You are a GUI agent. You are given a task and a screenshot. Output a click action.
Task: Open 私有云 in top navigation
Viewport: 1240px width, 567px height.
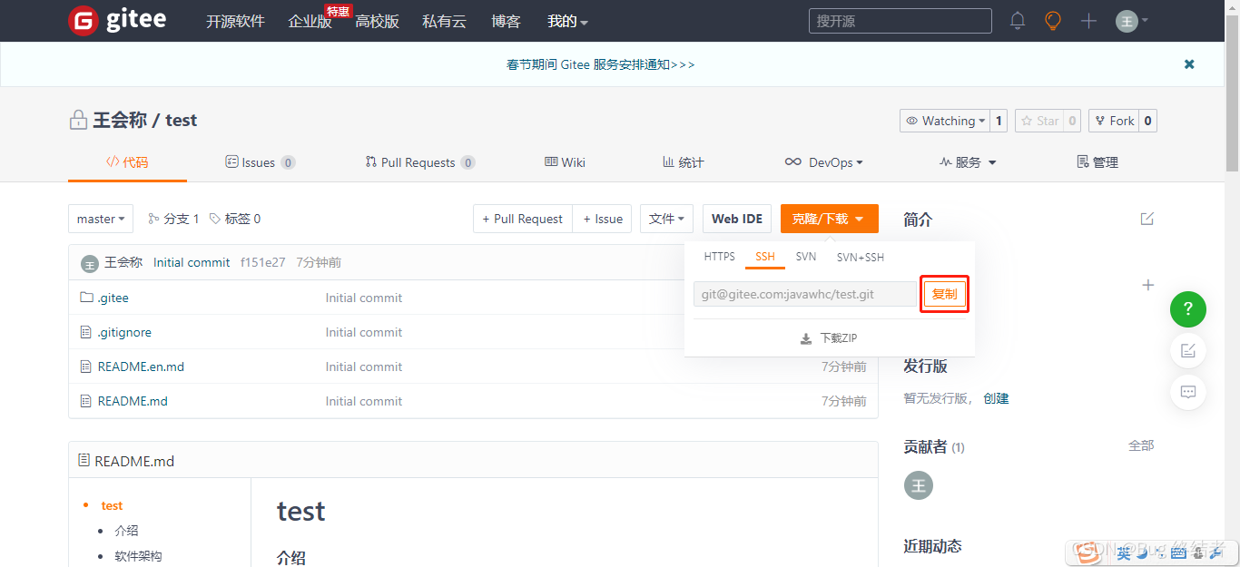click(x=444, y=21)
